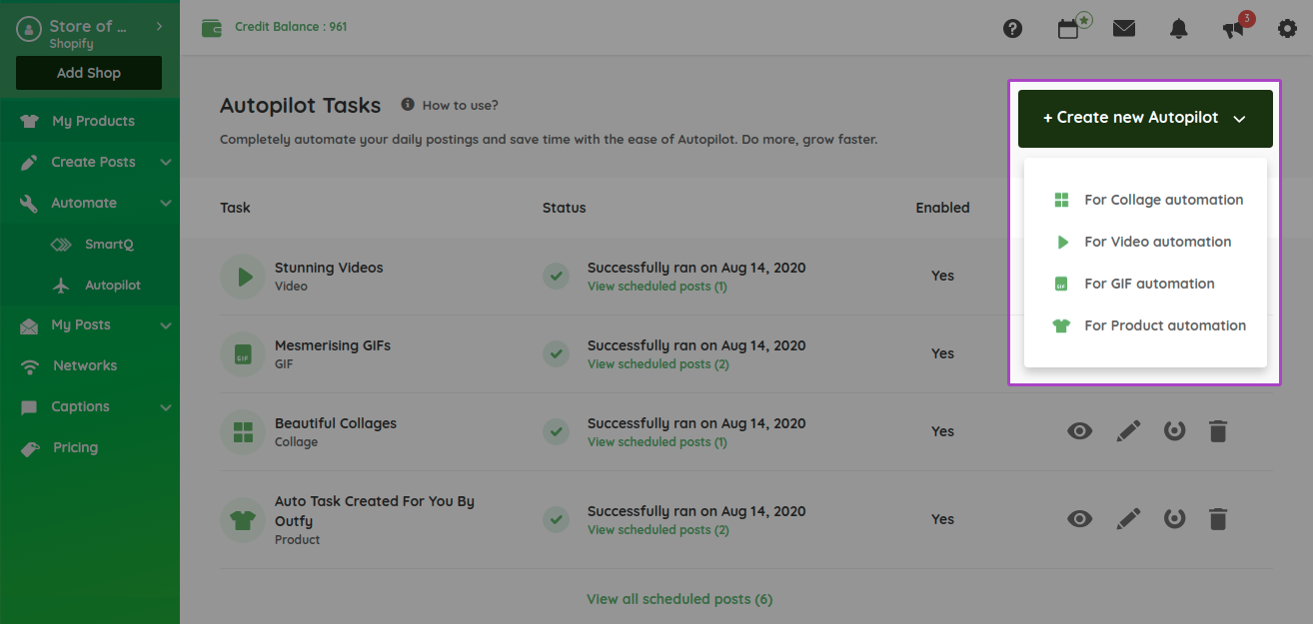Viewport: 1313px width, 624px height.
Task: Open the settings gear icon
Action: point(1288,29)
